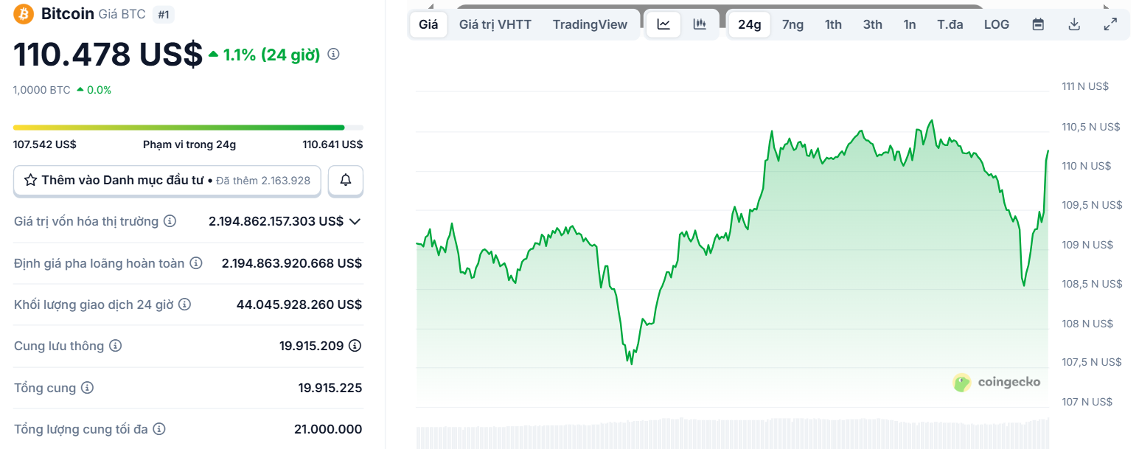Enable LOG scale on the chart
Viewport: 1139px width, 449px height.
(996, 24)
